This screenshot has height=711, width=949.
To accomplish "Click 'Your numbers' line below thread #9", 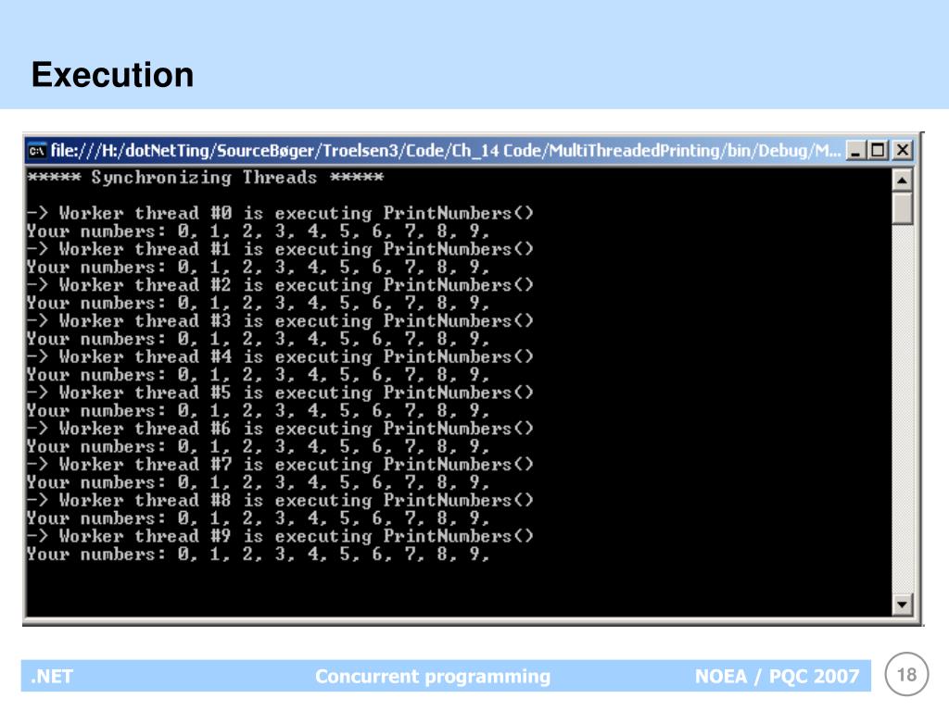I will click(258, 555).
